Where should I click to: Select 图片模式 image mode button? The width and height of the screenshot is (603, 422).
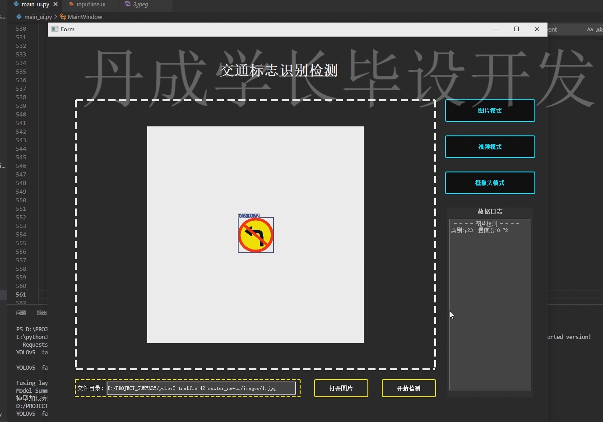point(490,111)
